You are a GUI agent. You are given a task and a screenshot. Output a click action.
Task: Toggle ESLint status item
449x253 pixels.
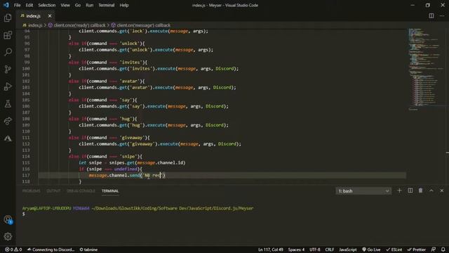coord(394,249)
